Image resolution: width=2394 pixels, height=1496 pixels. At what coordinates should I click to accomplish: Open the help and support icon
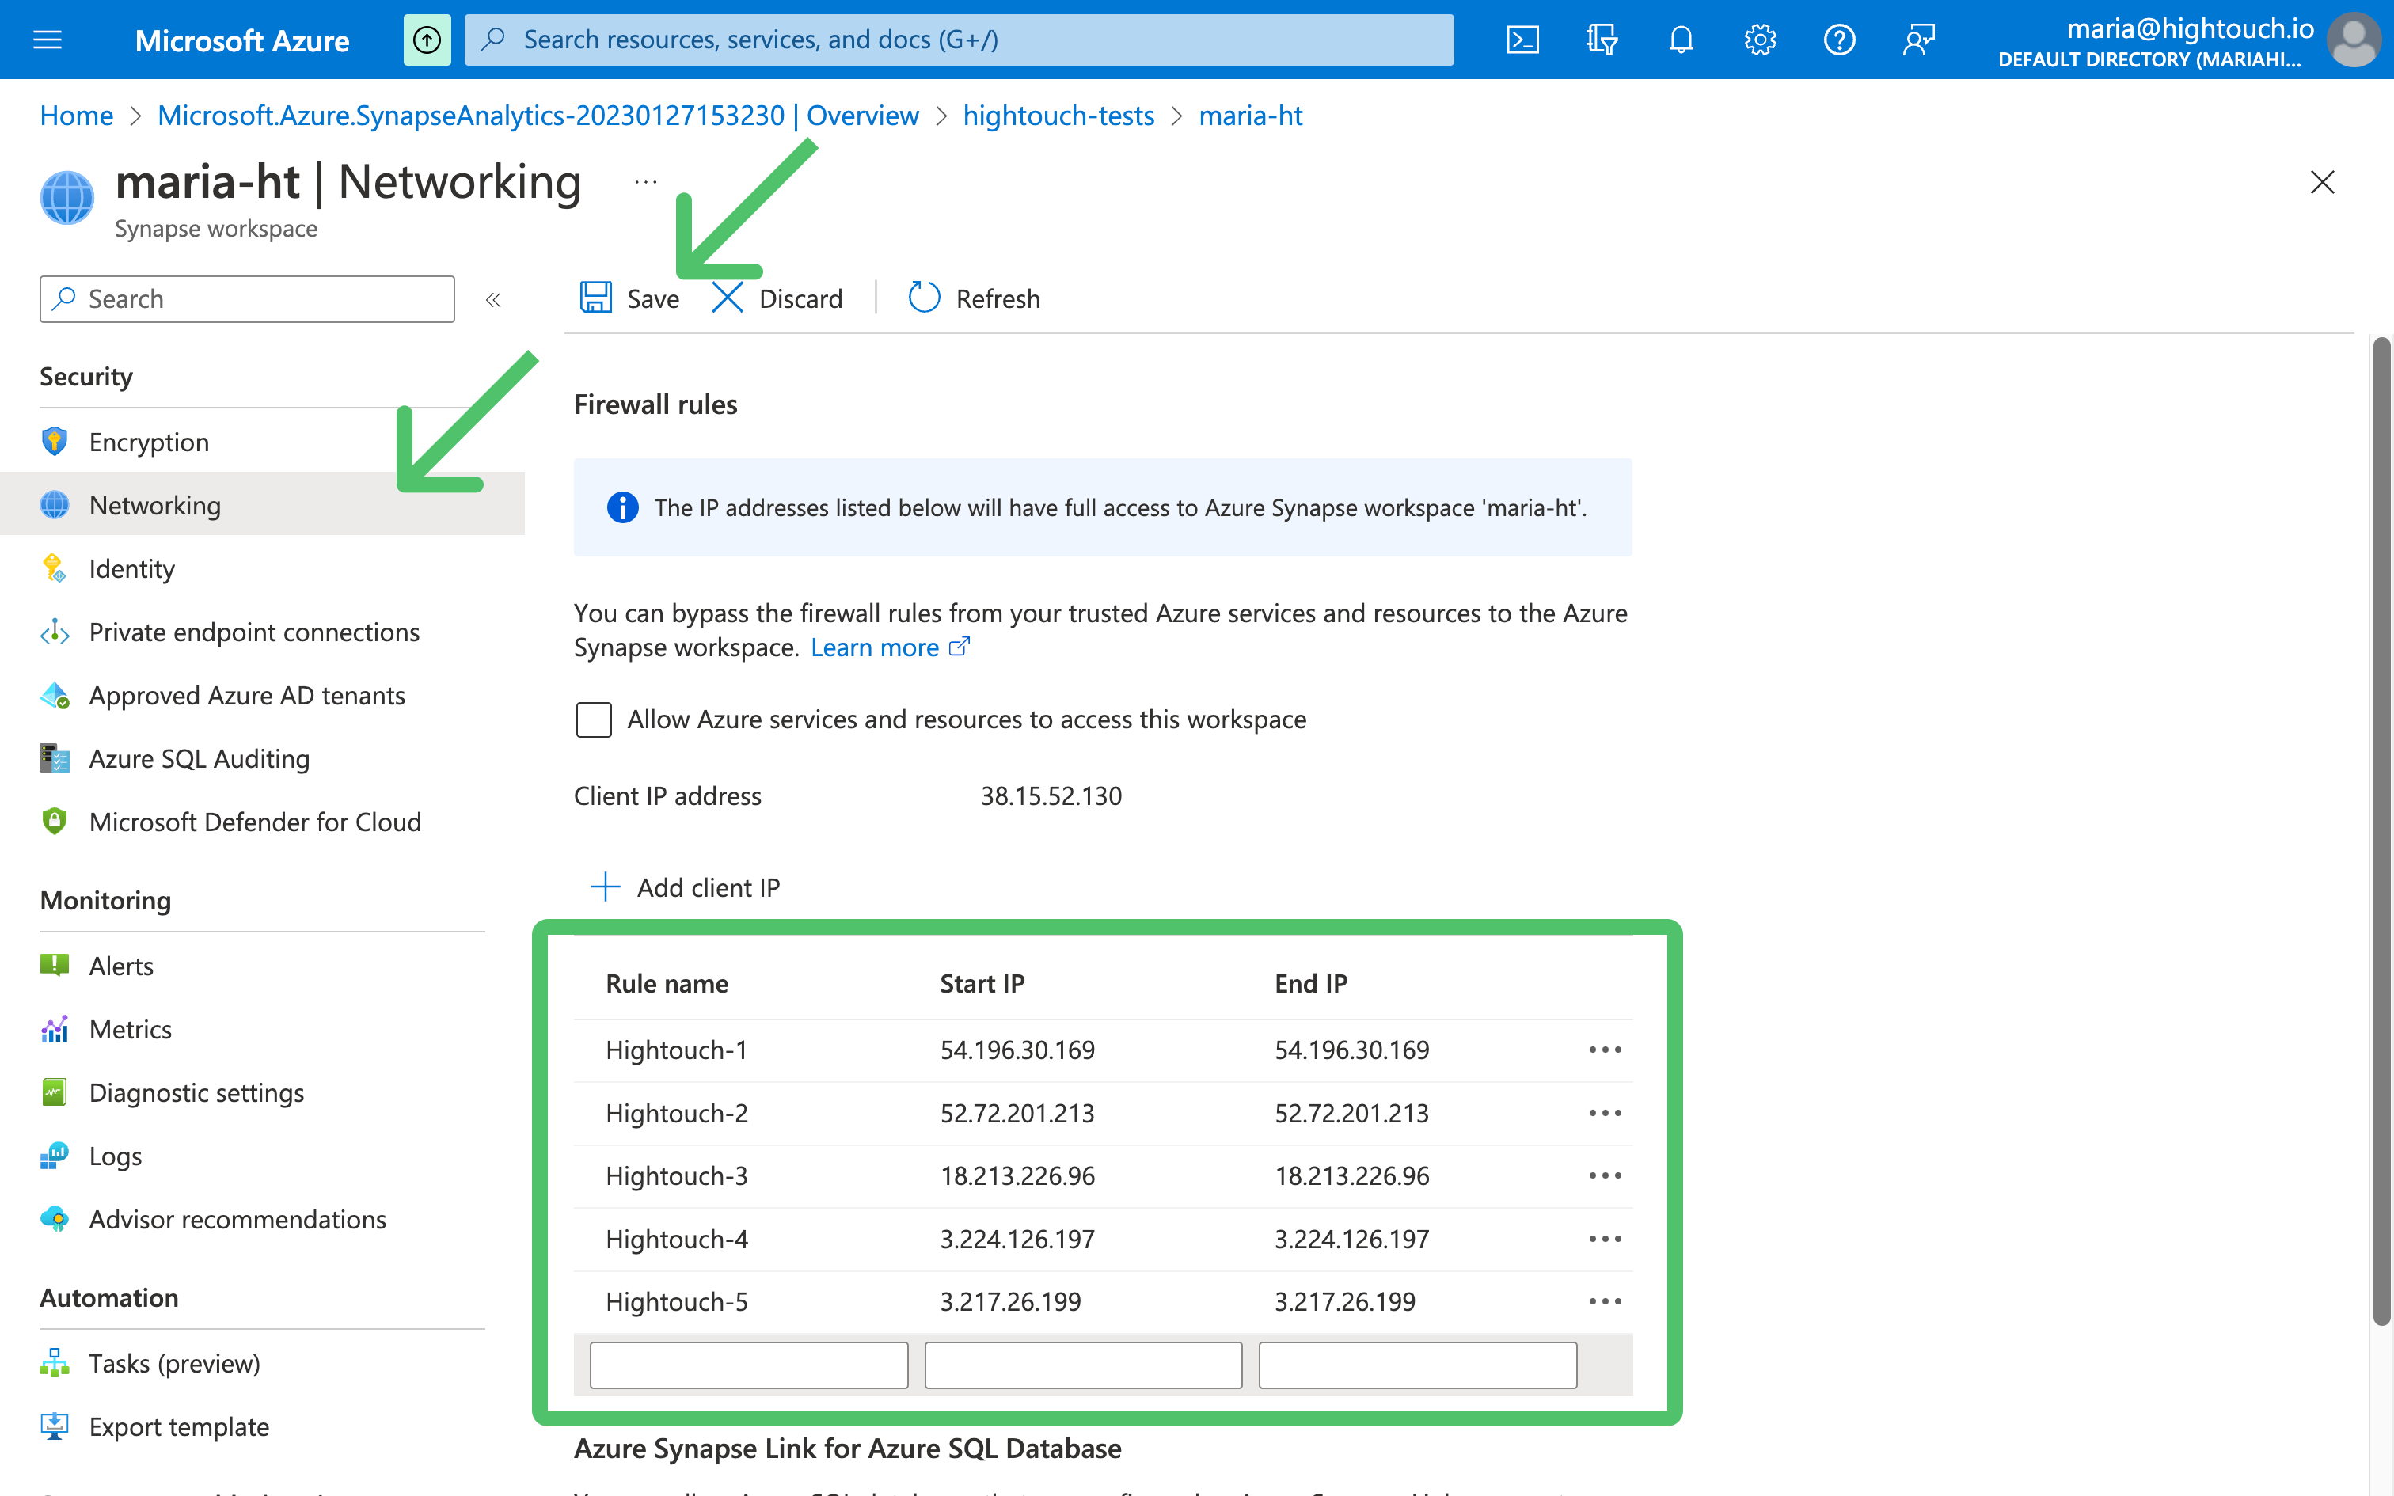[1839, 40]
